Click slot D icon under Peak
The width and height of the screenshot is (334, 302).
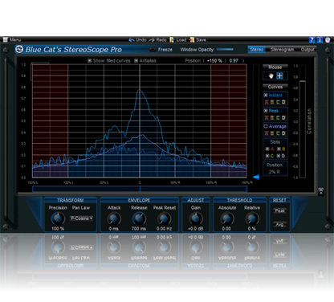coord(283,117)
